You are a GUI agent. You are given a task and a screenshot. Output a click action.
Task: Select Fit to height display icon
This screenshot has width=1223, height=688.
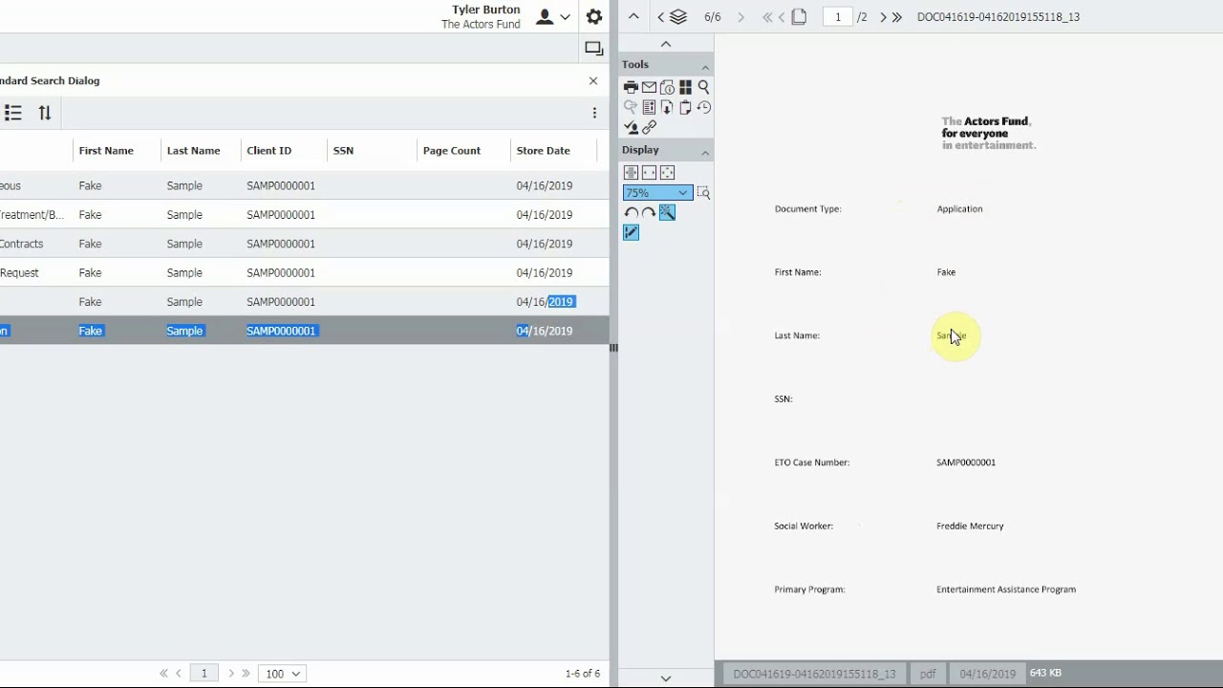[631, 173]
